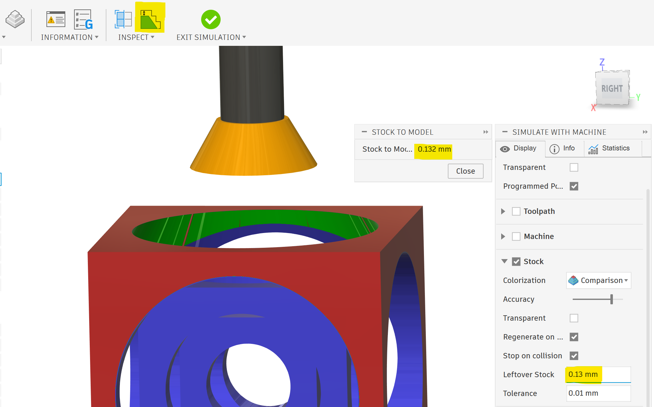The image size is (654, 407).
Task: Click the stacked stock layers icon
Action: click(x=15, y=19)
